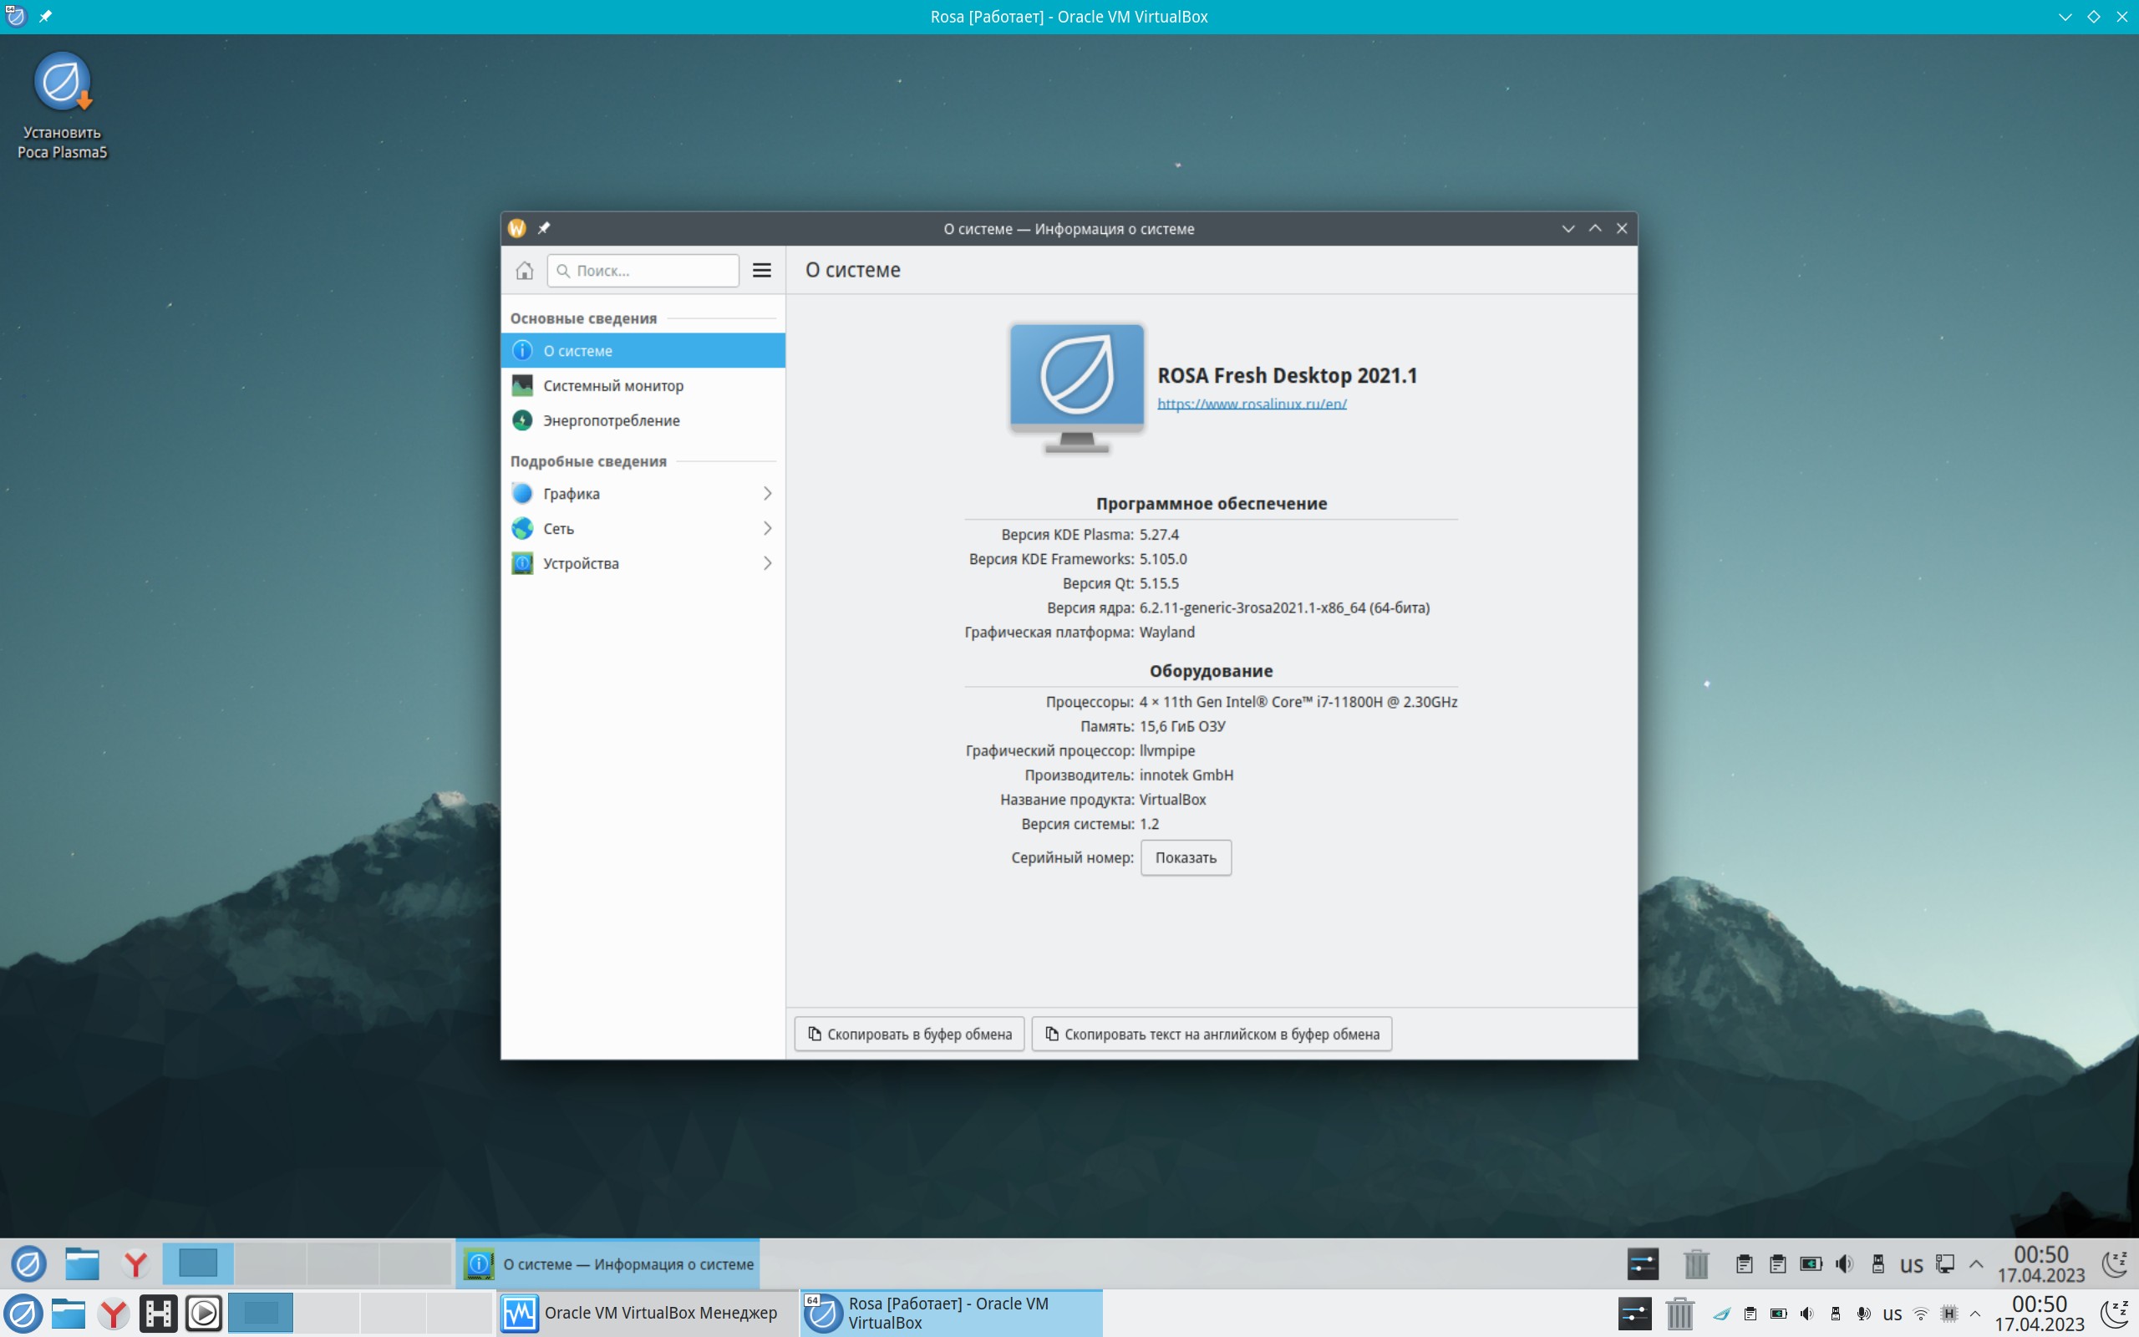Open ROSA application launcher in guest panel

pos(28,1263)
